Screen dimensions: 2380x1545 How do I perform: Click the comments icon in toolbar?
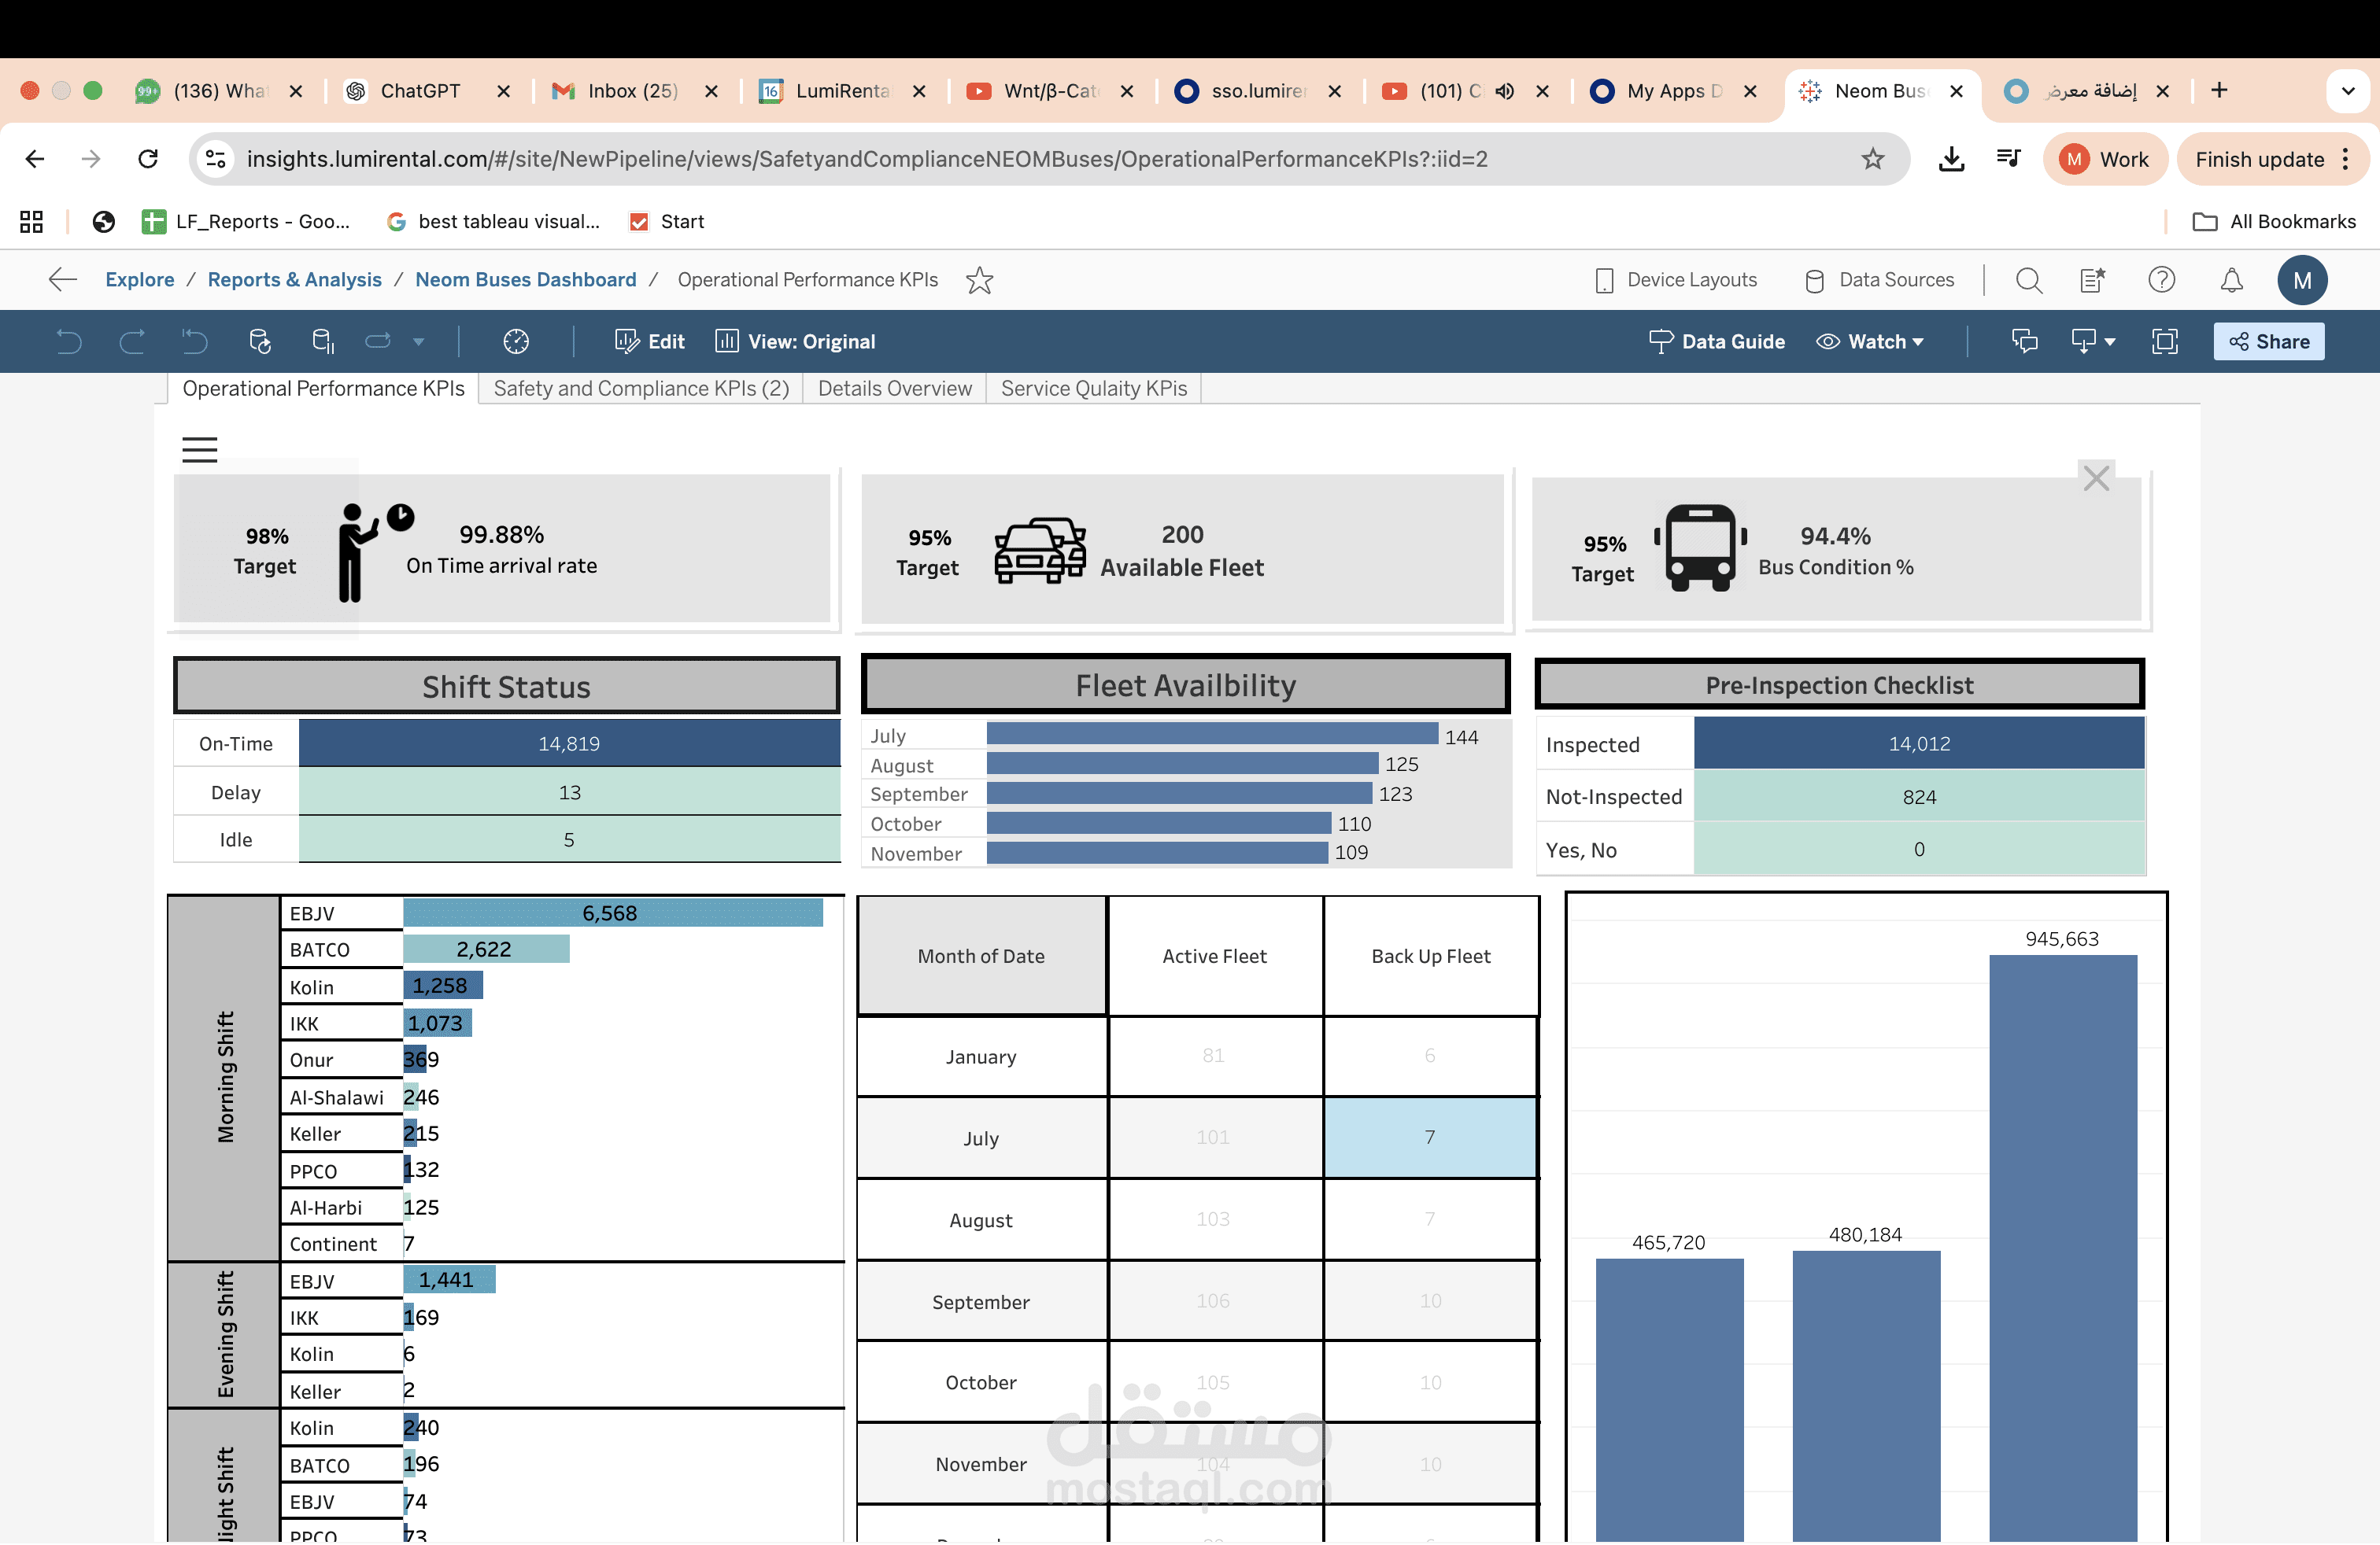pyautogui.click(x=2024, y=341)
